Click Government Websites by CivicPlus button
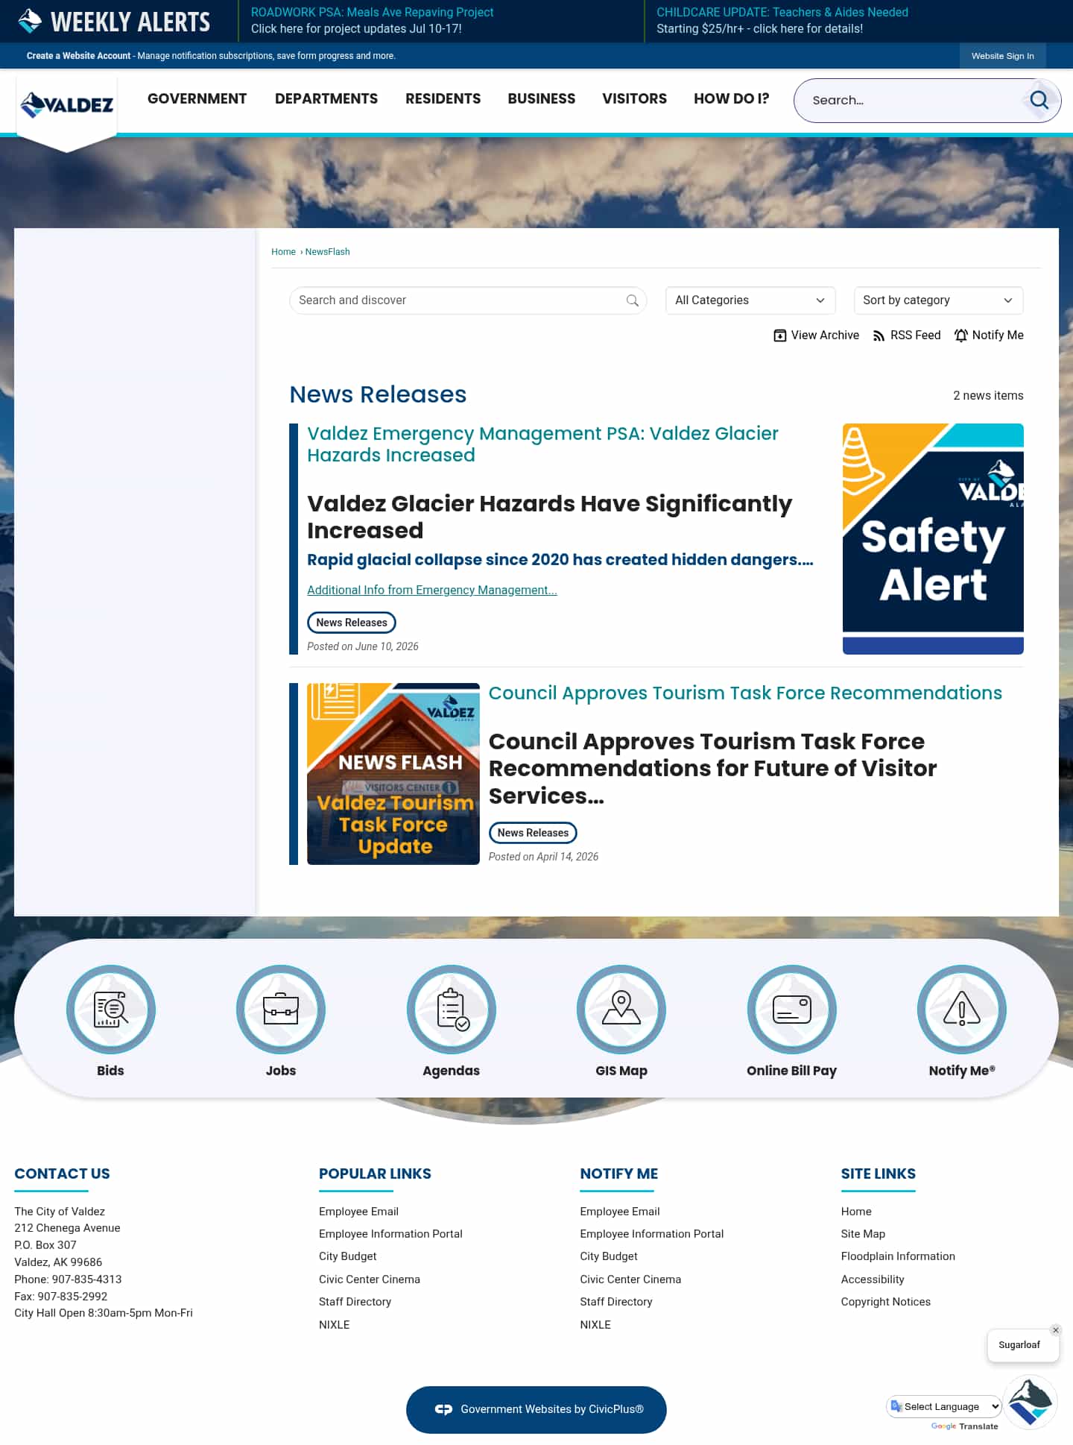 pyautogui.click(x=536, y=1410)
